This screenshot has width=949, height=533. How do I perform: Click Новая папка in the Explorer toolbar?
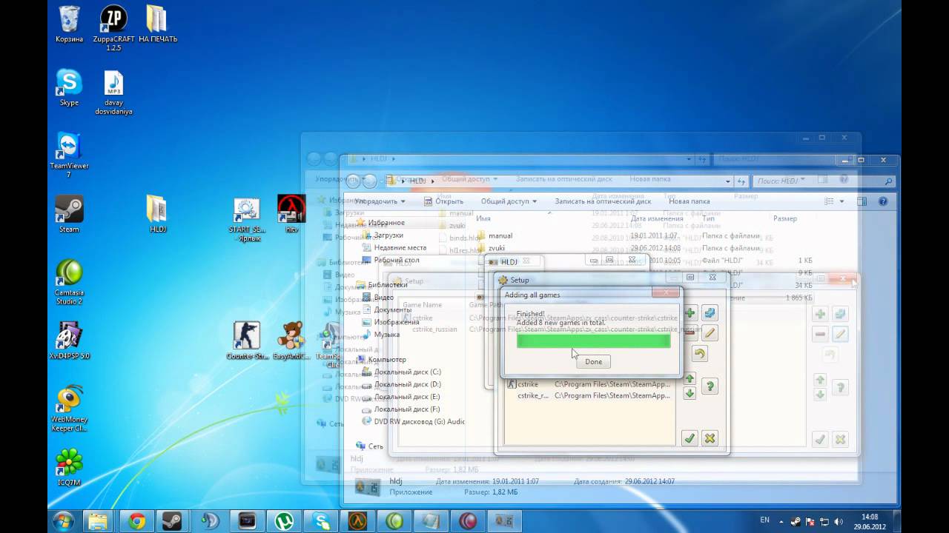(690, 201)
